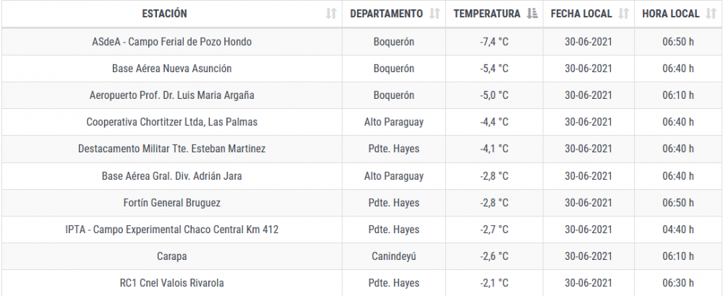723x296 pixels.
Task: Click the sort arrows beside Hora Local
Action: click(711, 14)
